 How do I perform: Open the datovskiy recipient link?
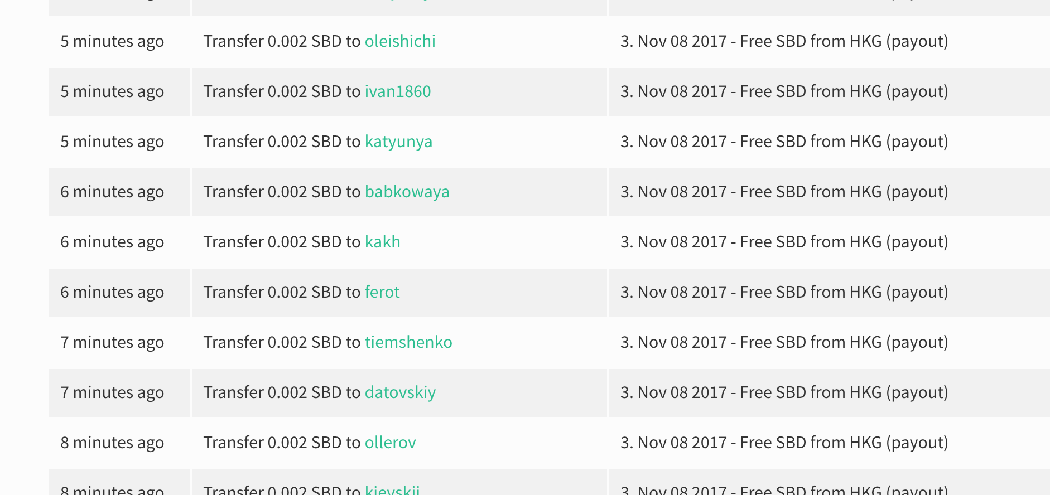pos(400,393)
